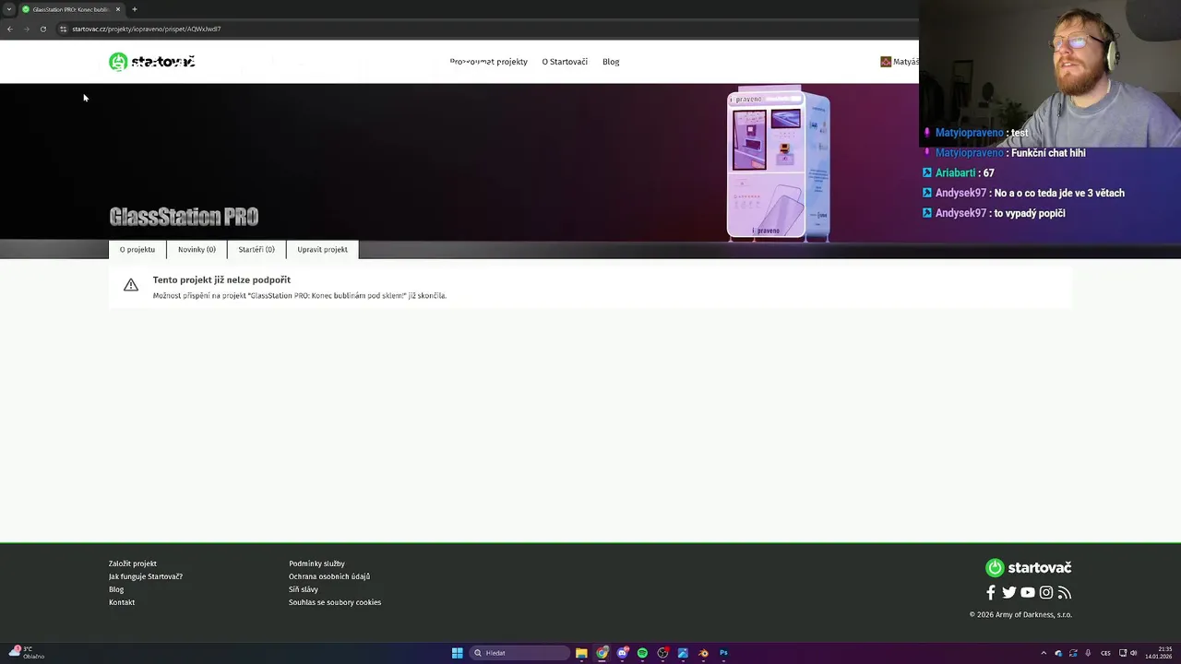Click the Matyáš user avatar in the header
This screenshot has height=664, width=1181.
click(886, 62)
